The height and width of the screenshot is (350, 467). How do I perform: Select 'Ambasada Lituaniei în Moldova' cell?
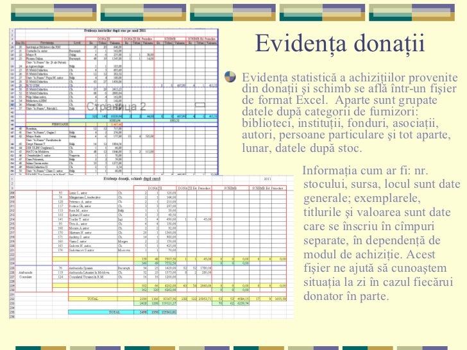click(93, 272)
